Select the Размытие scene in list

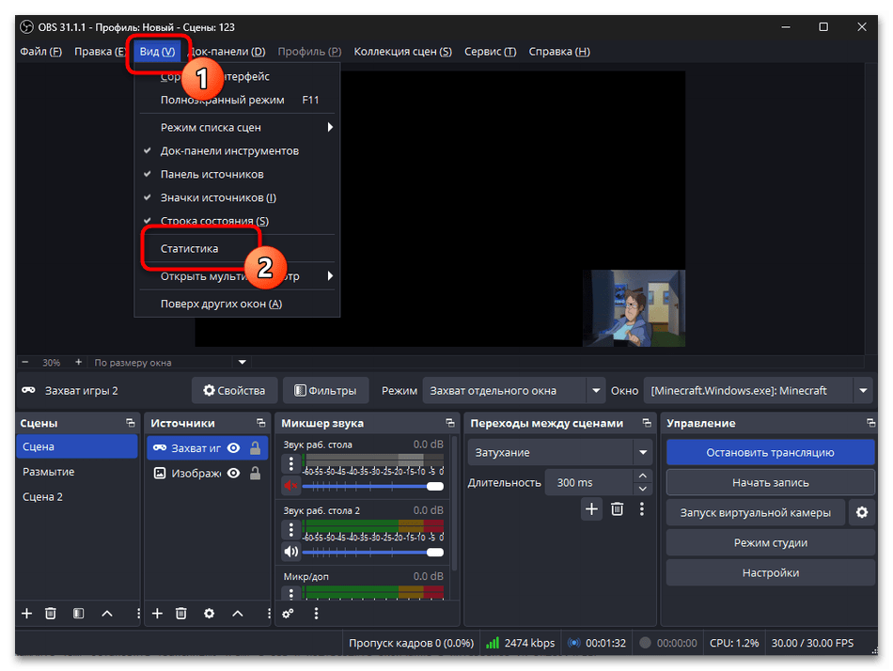click(49, 472)
